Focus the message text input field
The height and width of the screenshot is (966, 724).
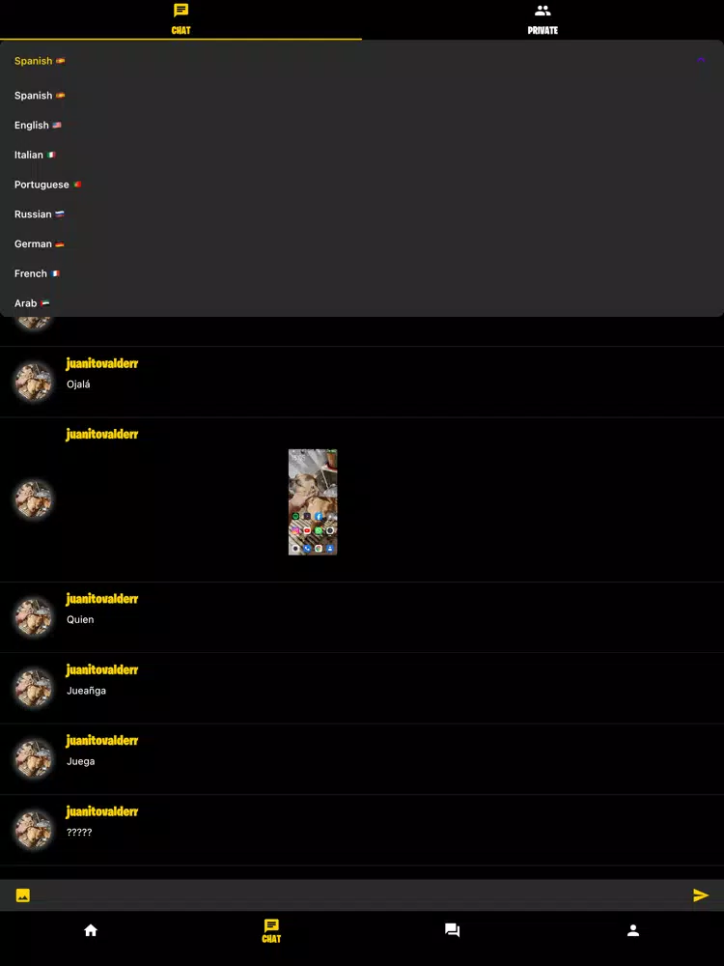(x=361, y=895)
